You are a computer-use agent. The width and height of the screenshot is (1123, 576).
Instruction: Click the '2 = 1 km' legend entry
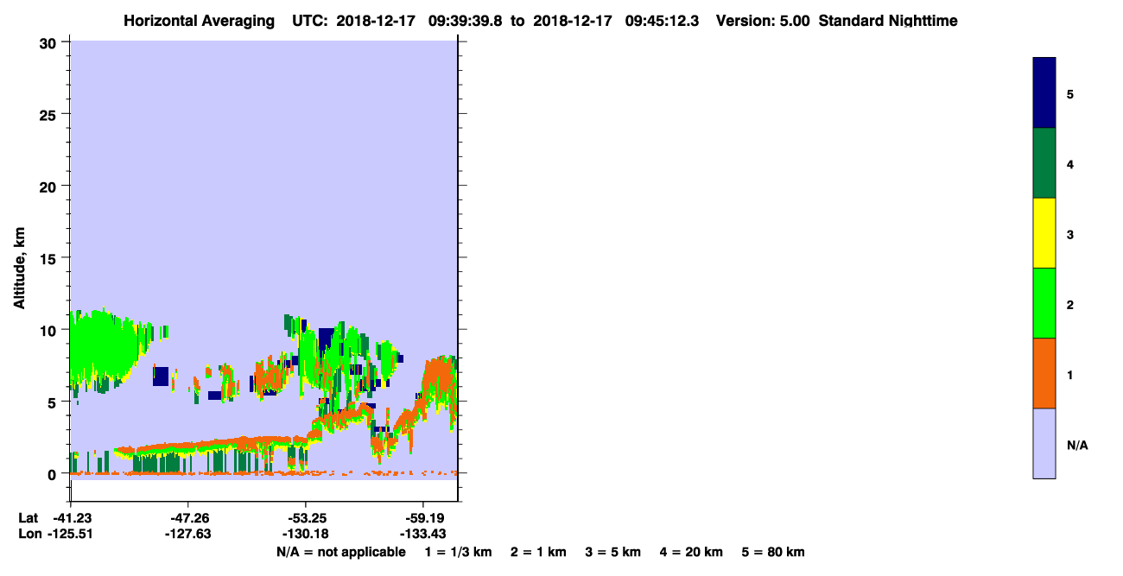click(x=538, y=552)
